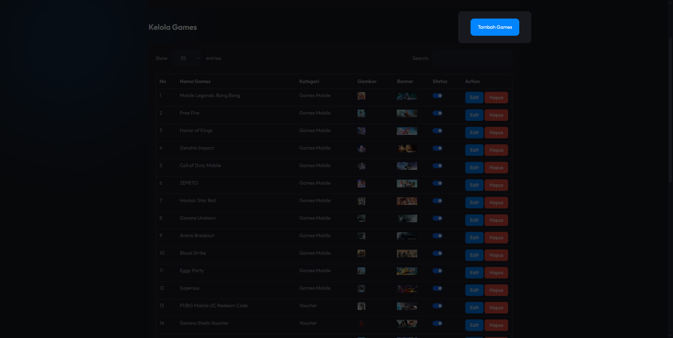Toggle status for Genshin Impact

438,148
